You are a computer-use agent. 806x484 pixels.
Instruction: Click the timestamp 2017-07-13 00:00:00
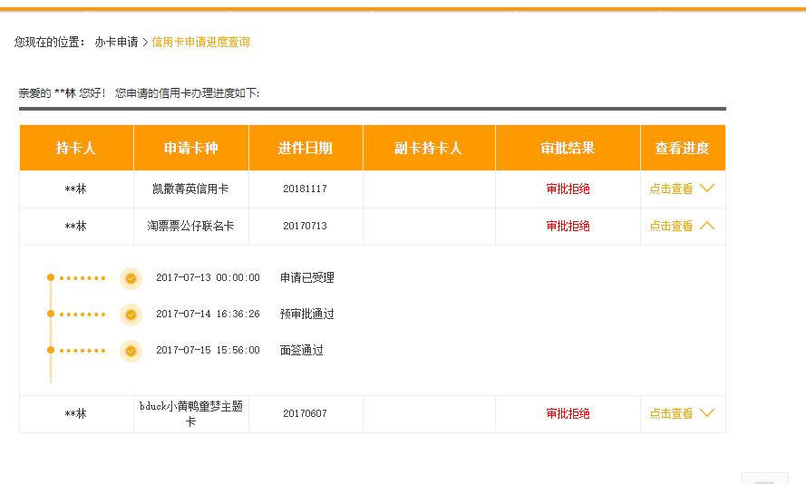tap(208, 277)
